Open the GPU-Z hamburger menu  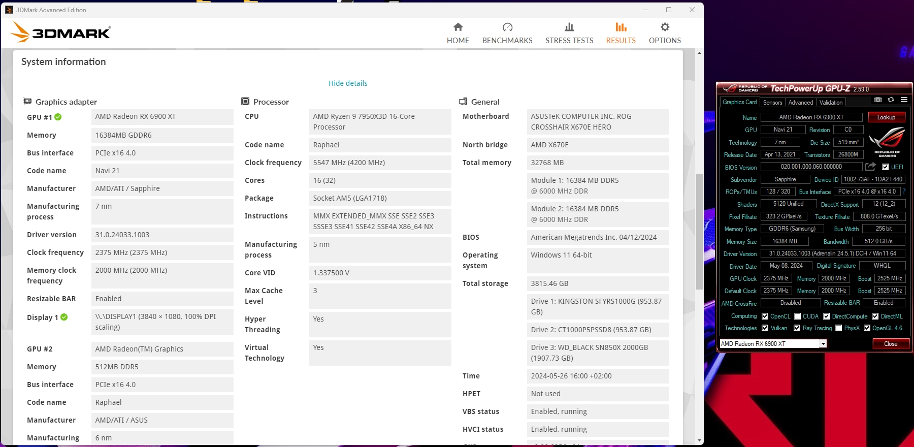(x=904, y=100)
